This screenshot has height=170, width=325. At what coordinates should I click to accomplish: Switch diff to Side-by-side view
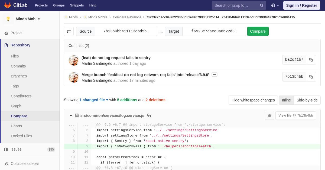tap(307, 100)
